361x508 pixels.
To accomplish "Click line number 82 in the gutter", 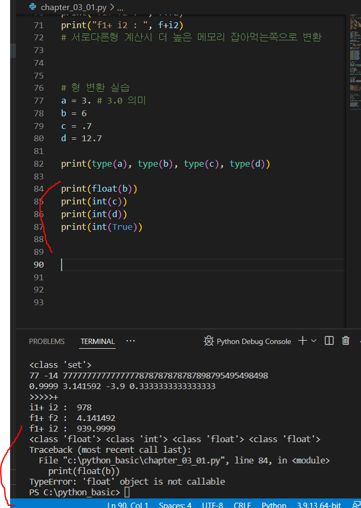I will click(39, 163).
